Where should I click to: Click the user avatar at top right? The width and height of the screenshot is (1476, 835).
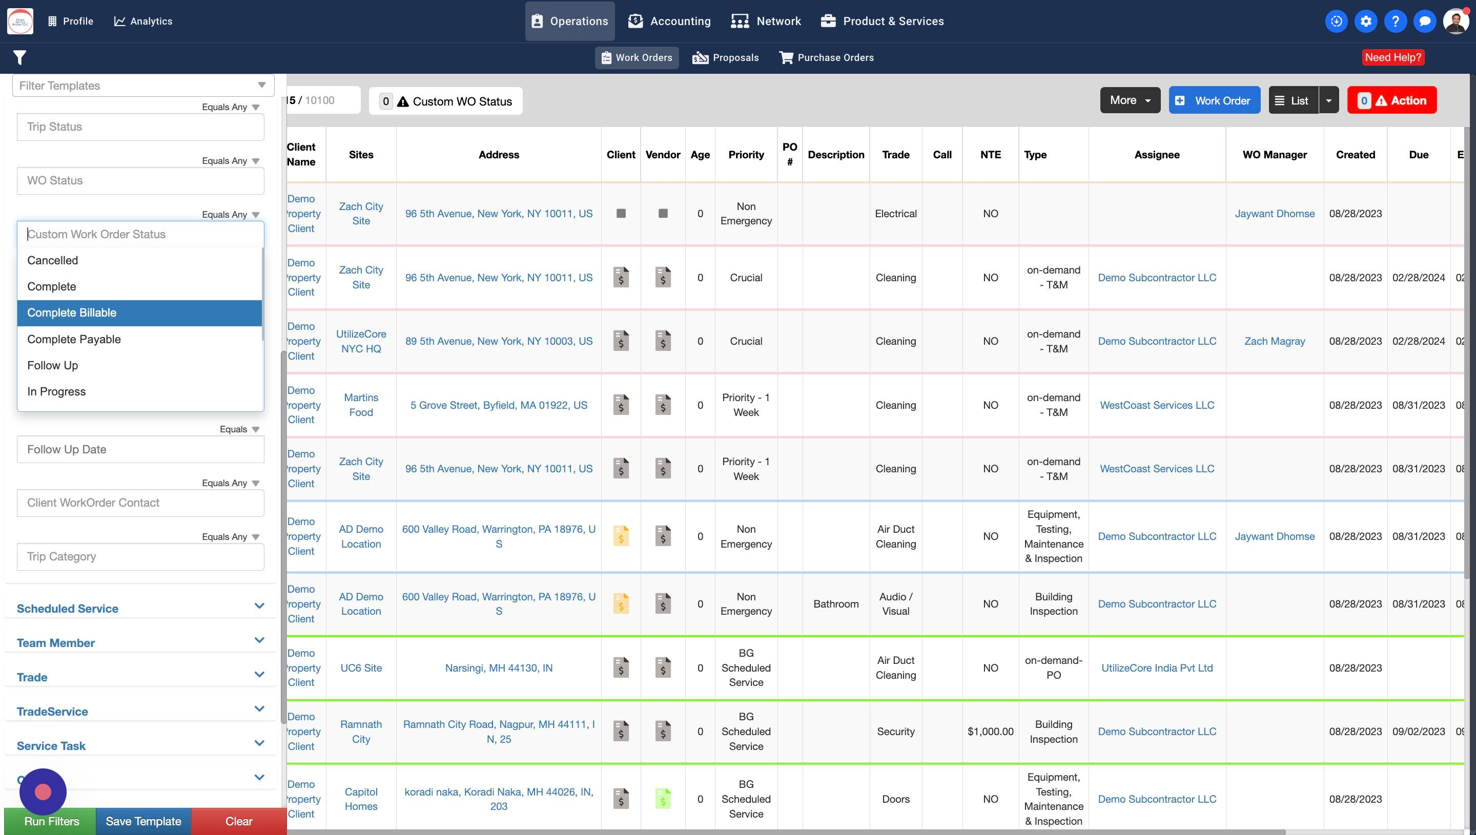(x=1455, y=21)
